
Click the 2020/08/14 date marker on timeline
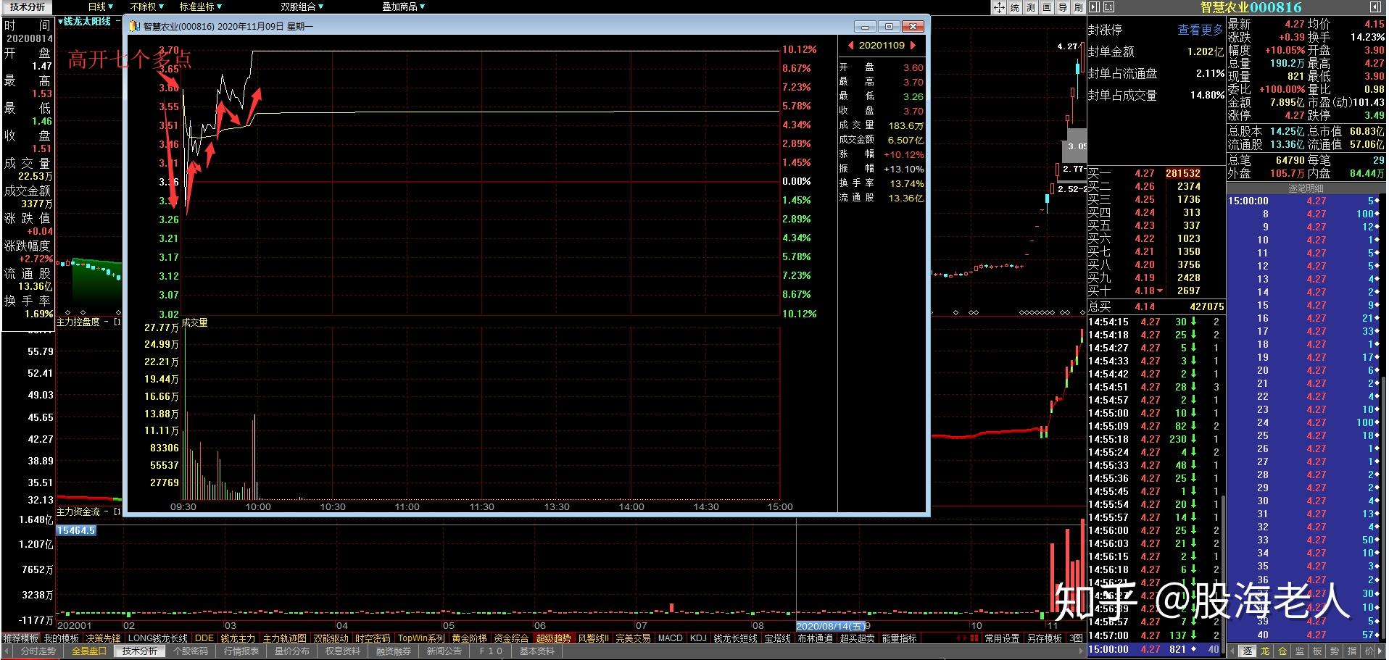pyautogui.click(x=830, y=626)
